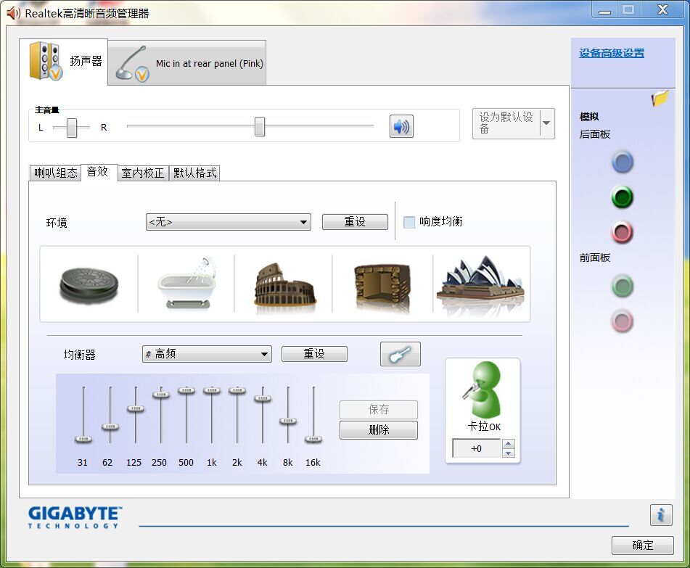Viewport: 690px width, 568px height.
Task: Decrease karaoke key with the down arrow
Action: pos(509,453)
